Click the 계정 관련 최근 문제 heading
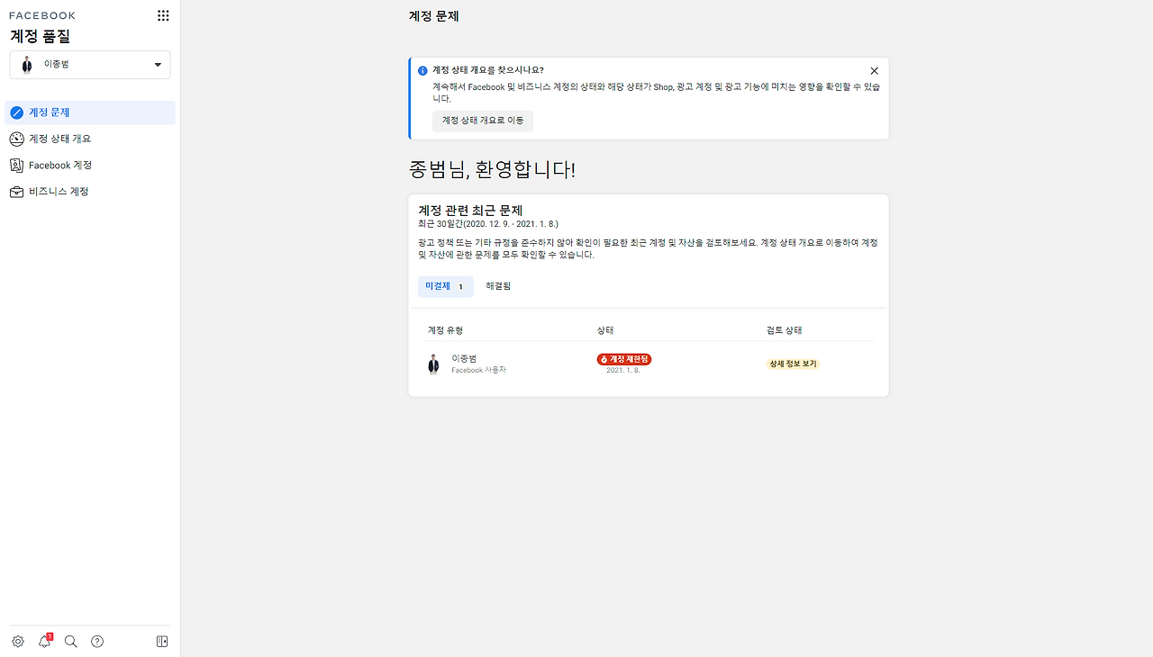The height and width of the screenshot is (657, 1153). (x=470, y=211)
